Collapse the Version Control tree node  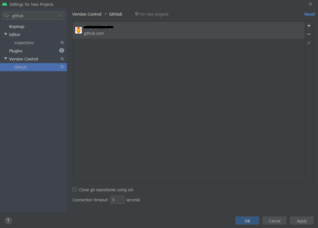6,59
